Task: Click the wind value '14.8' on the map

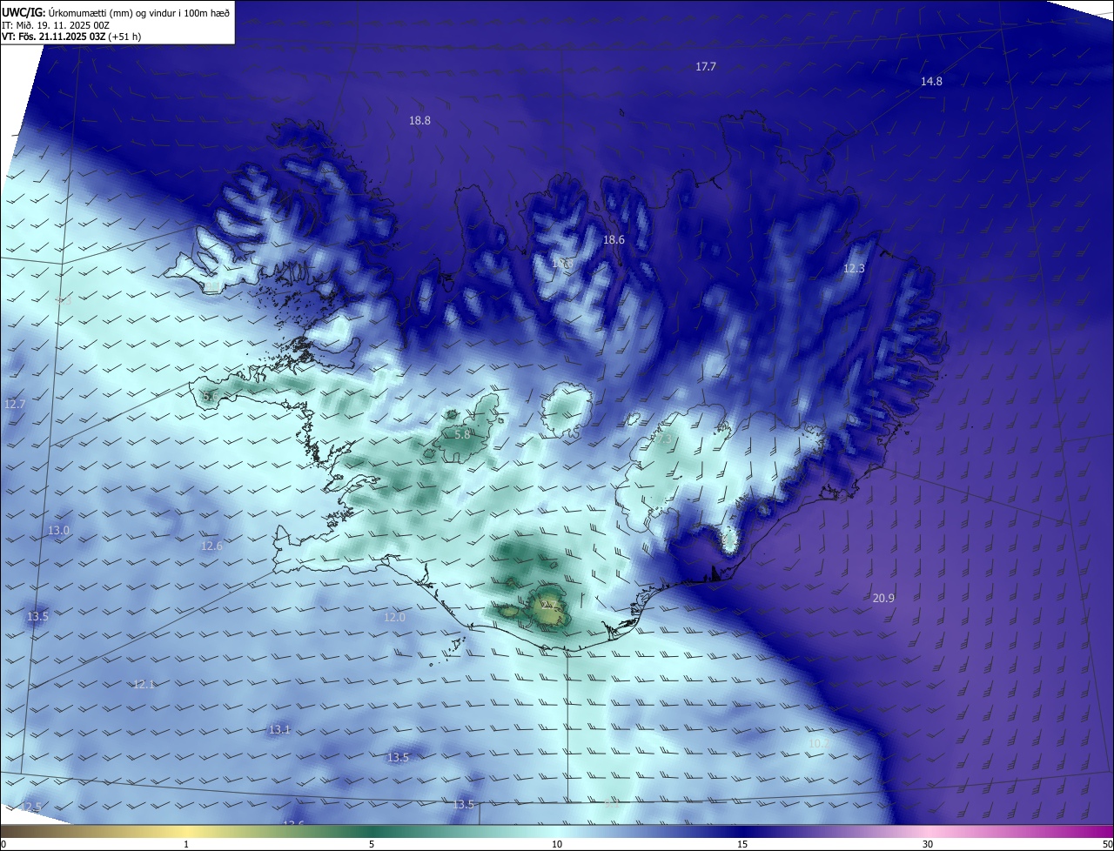Action: (931, 81)
